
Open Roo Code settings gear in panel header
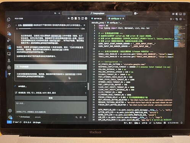click(x=86, y=18)
